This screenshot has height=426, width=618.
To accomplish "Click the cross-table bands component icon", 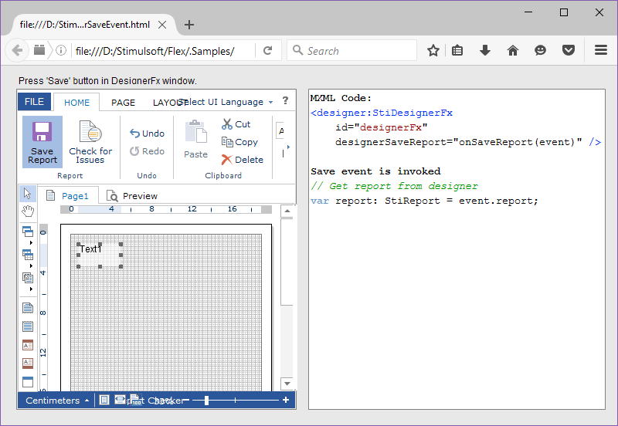I will click(28, 255).
